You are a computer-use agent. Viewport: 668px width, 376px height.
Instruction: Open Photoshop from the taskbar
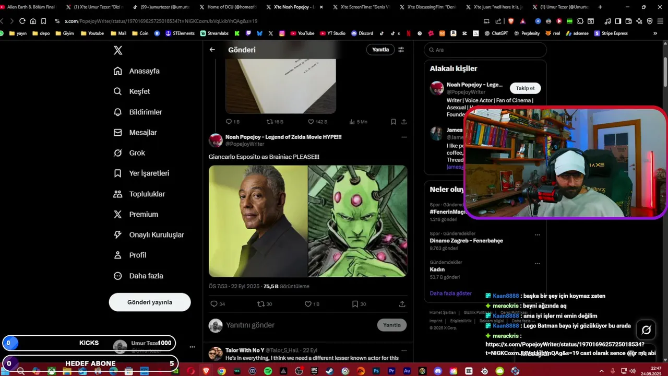click(376, 371)
